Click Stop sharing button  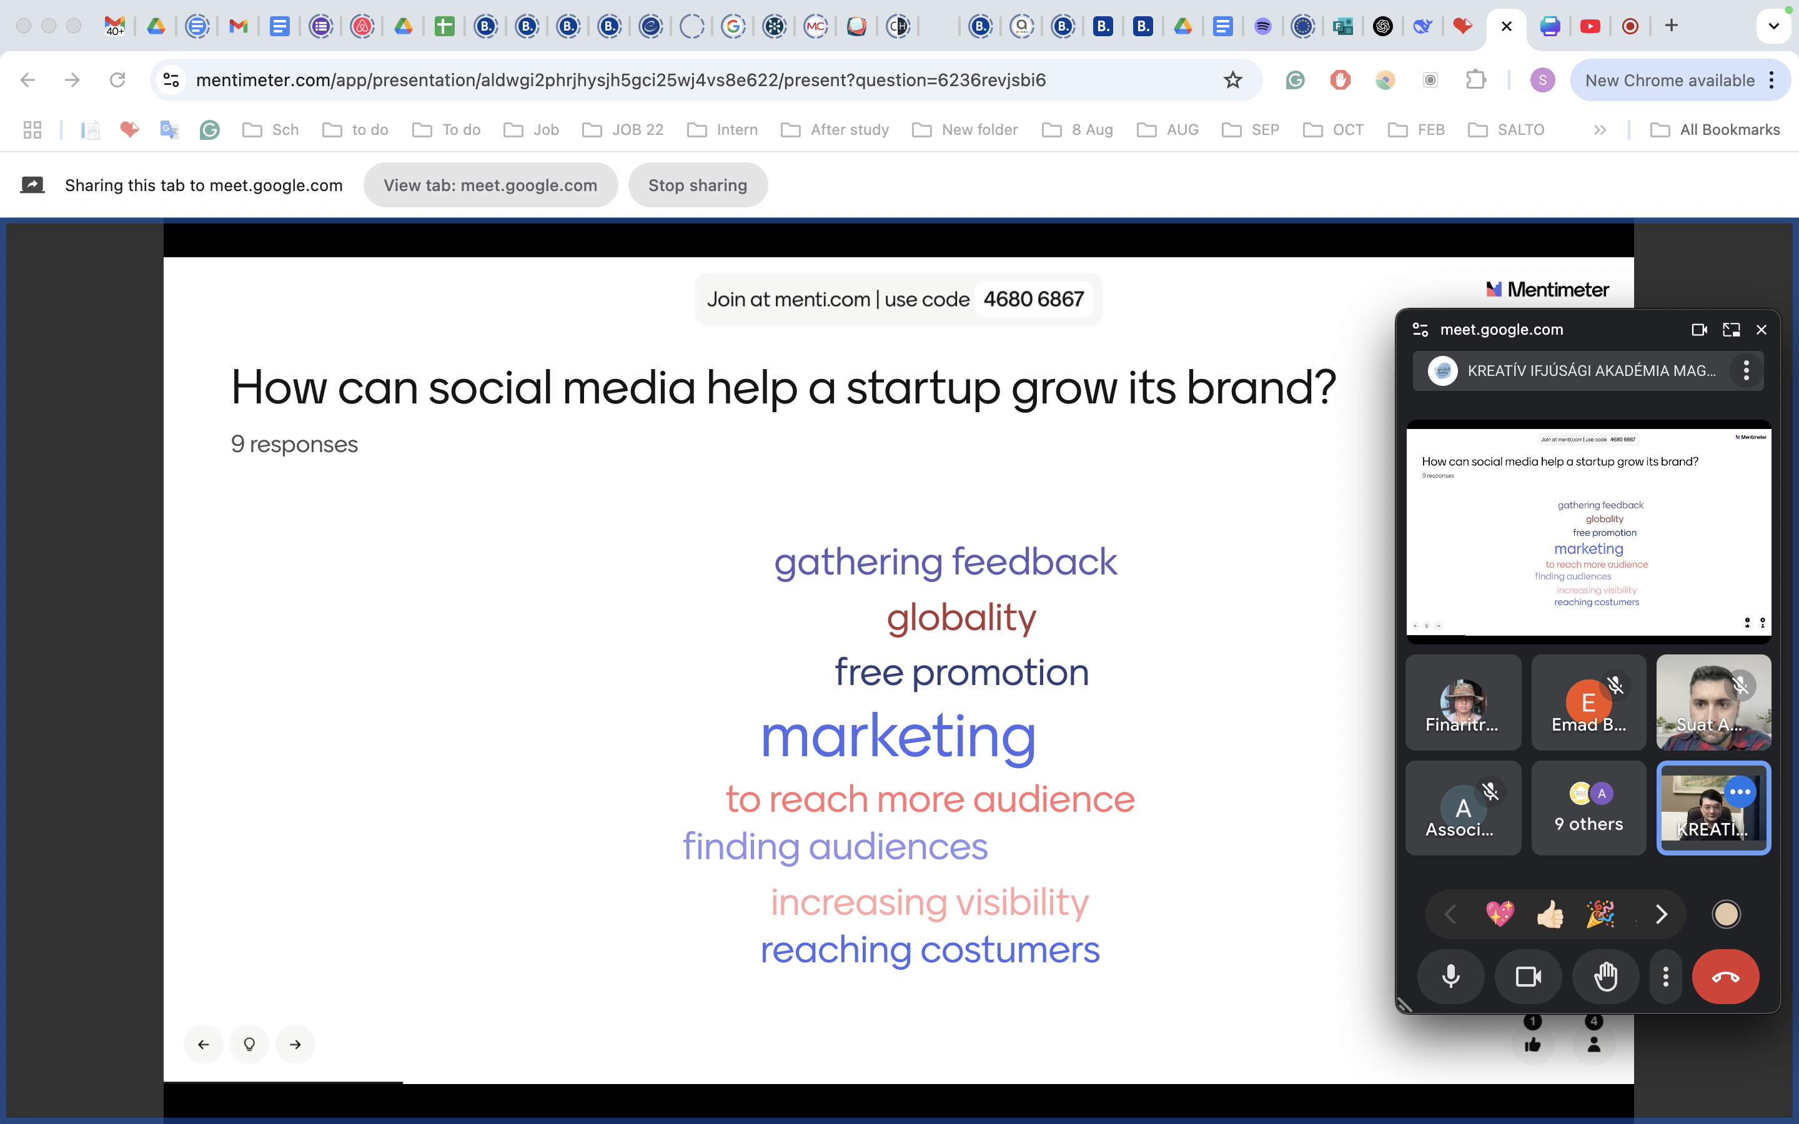tap(697, 185)
